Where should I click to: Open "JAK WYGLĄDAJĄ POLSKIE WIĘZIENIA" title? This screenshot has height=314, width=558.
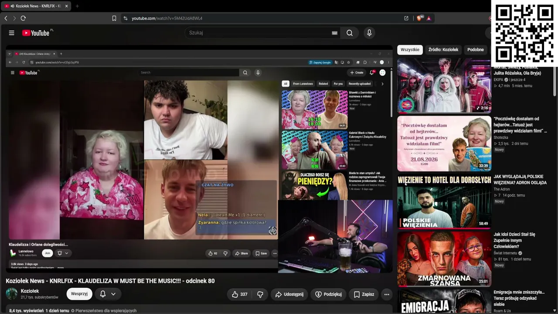[x=520, y=180]
